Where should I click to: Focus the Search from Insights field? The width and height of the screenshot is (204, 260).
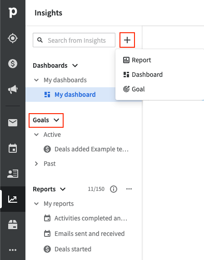74,40
